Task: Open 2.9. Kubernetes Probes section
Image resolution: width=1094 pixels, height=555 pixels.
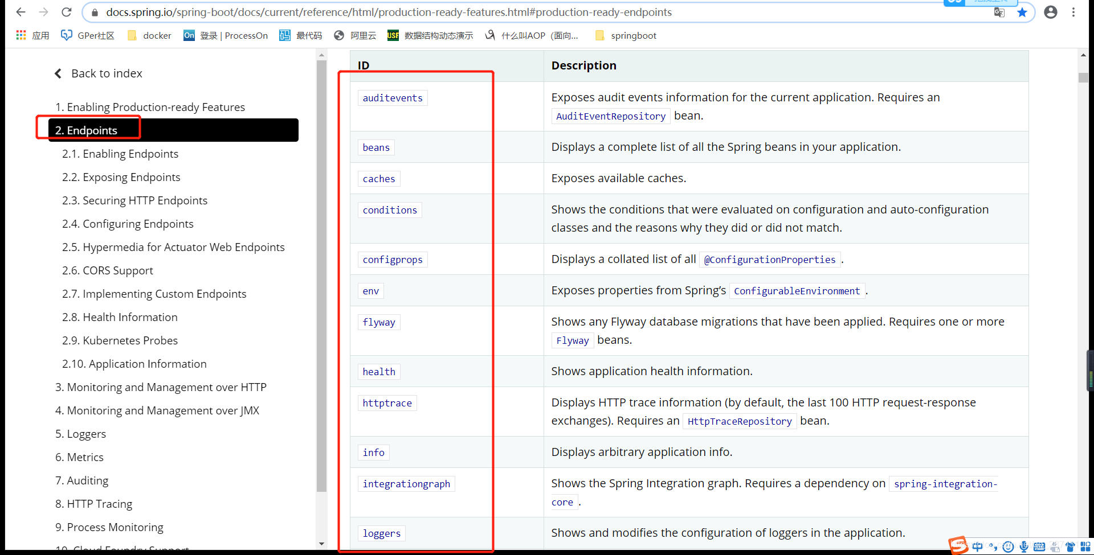Action: tap(120, 340)
